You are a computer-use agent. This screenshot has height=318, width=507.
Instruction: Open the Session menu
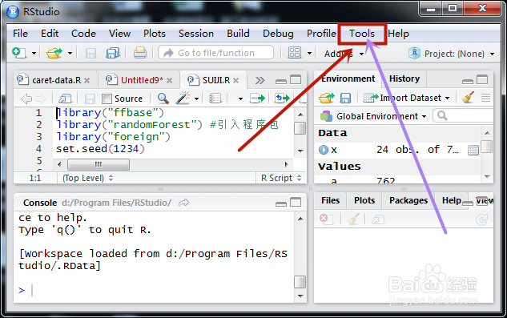point(196,34)
